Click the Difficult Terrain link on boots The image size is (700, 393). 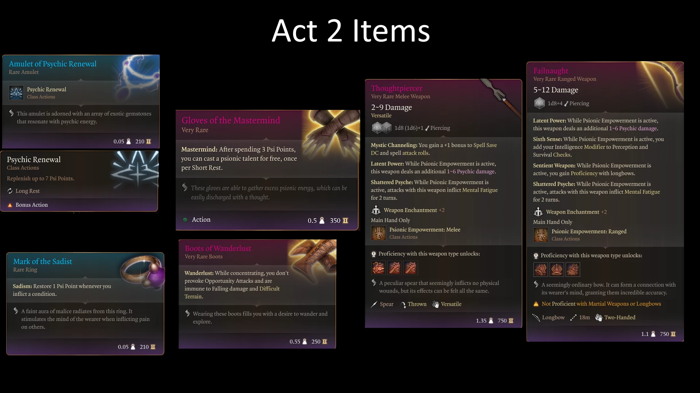click(x=232, y=293)
